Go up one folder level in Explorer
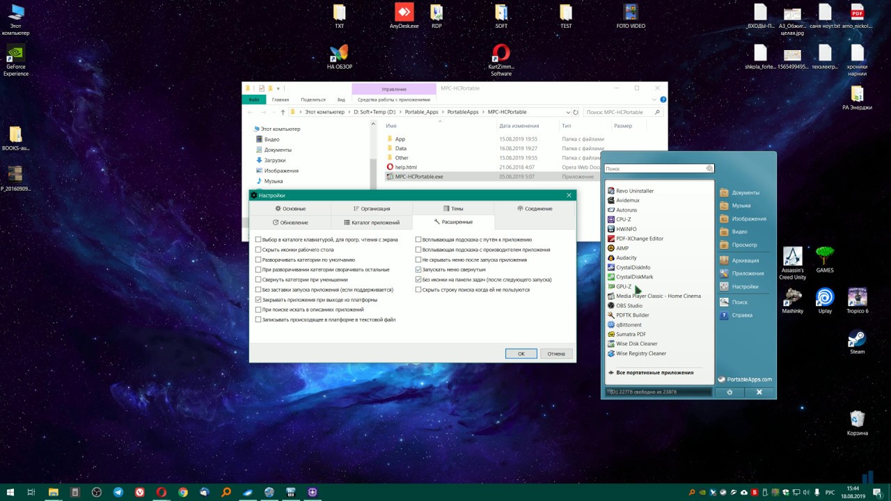 coord(282,112)
